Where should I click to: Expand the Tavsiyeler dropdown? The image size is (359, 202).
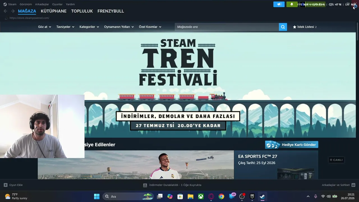(65, 27)
